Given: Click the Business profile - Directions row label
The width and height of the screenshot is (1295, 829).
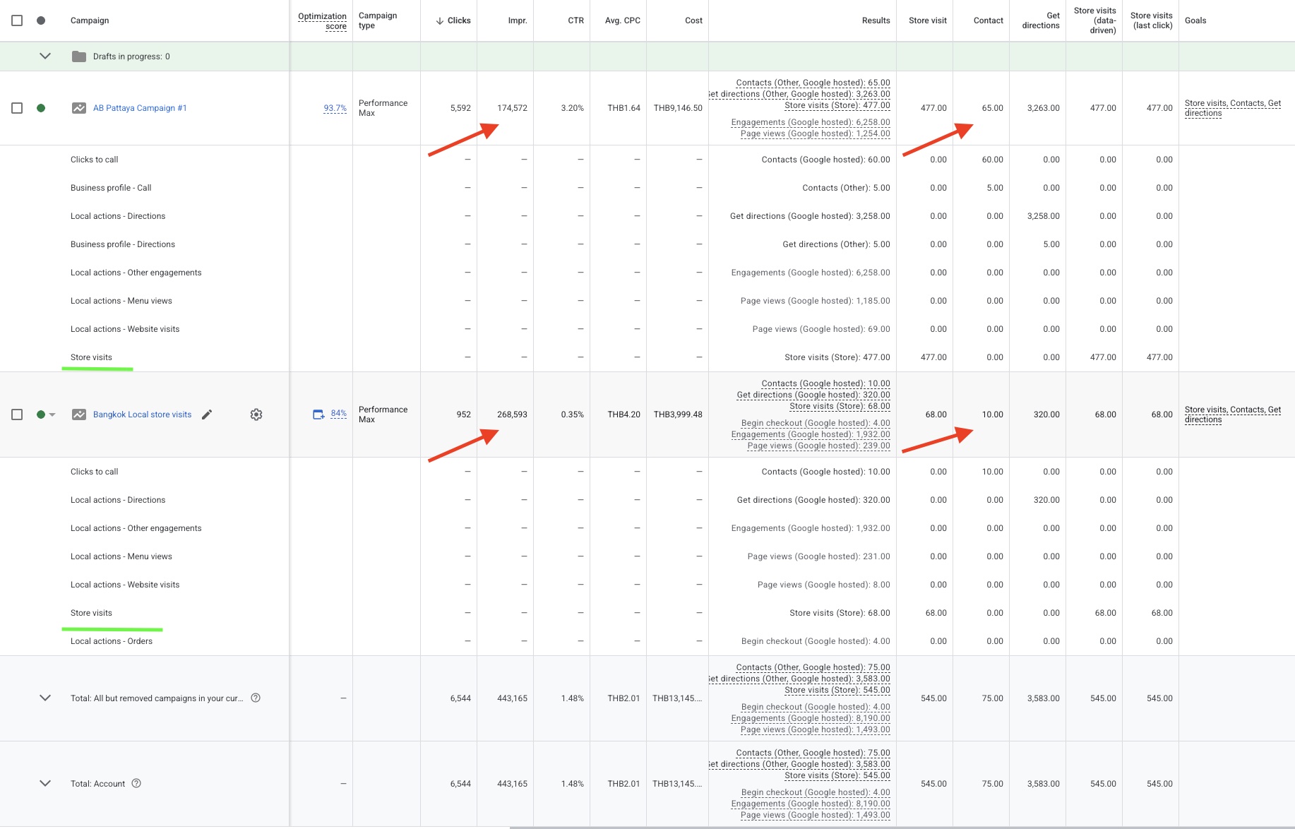Looking at the screenshot, I should [123, 244].
